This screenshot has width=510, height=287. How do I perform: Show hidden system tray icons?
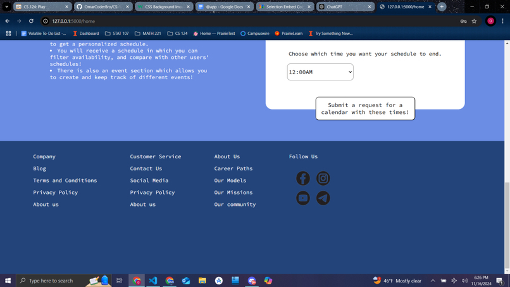433,281
